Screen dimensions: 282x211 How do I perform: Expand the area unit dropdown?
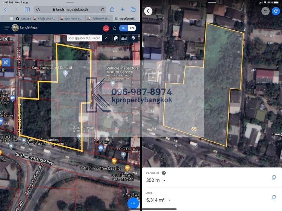pyautogui.click(x=170, y=200)
